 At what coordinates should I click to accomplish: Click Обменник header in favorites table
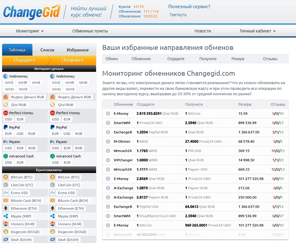coord(141,59)
